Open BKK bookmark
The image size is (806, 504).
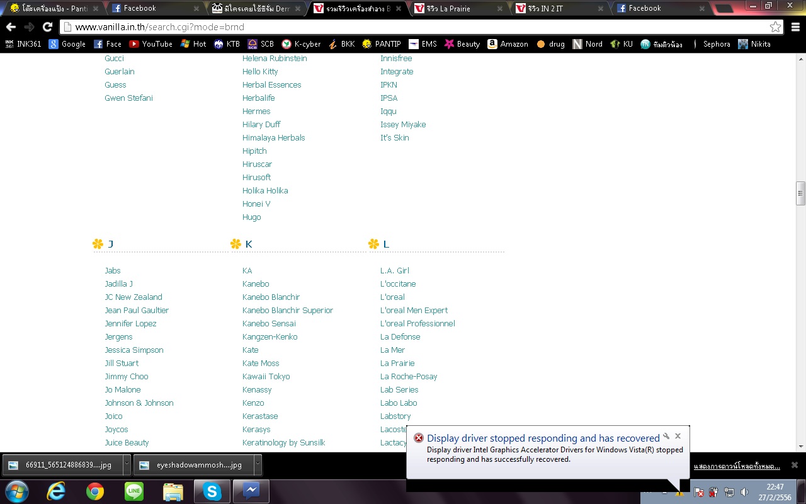341,44
